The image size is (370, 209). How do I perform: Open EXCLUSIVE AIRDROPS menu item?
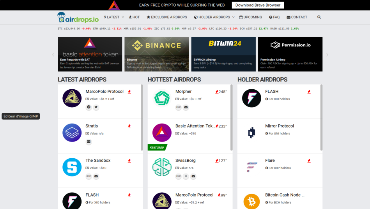(167, 17)
